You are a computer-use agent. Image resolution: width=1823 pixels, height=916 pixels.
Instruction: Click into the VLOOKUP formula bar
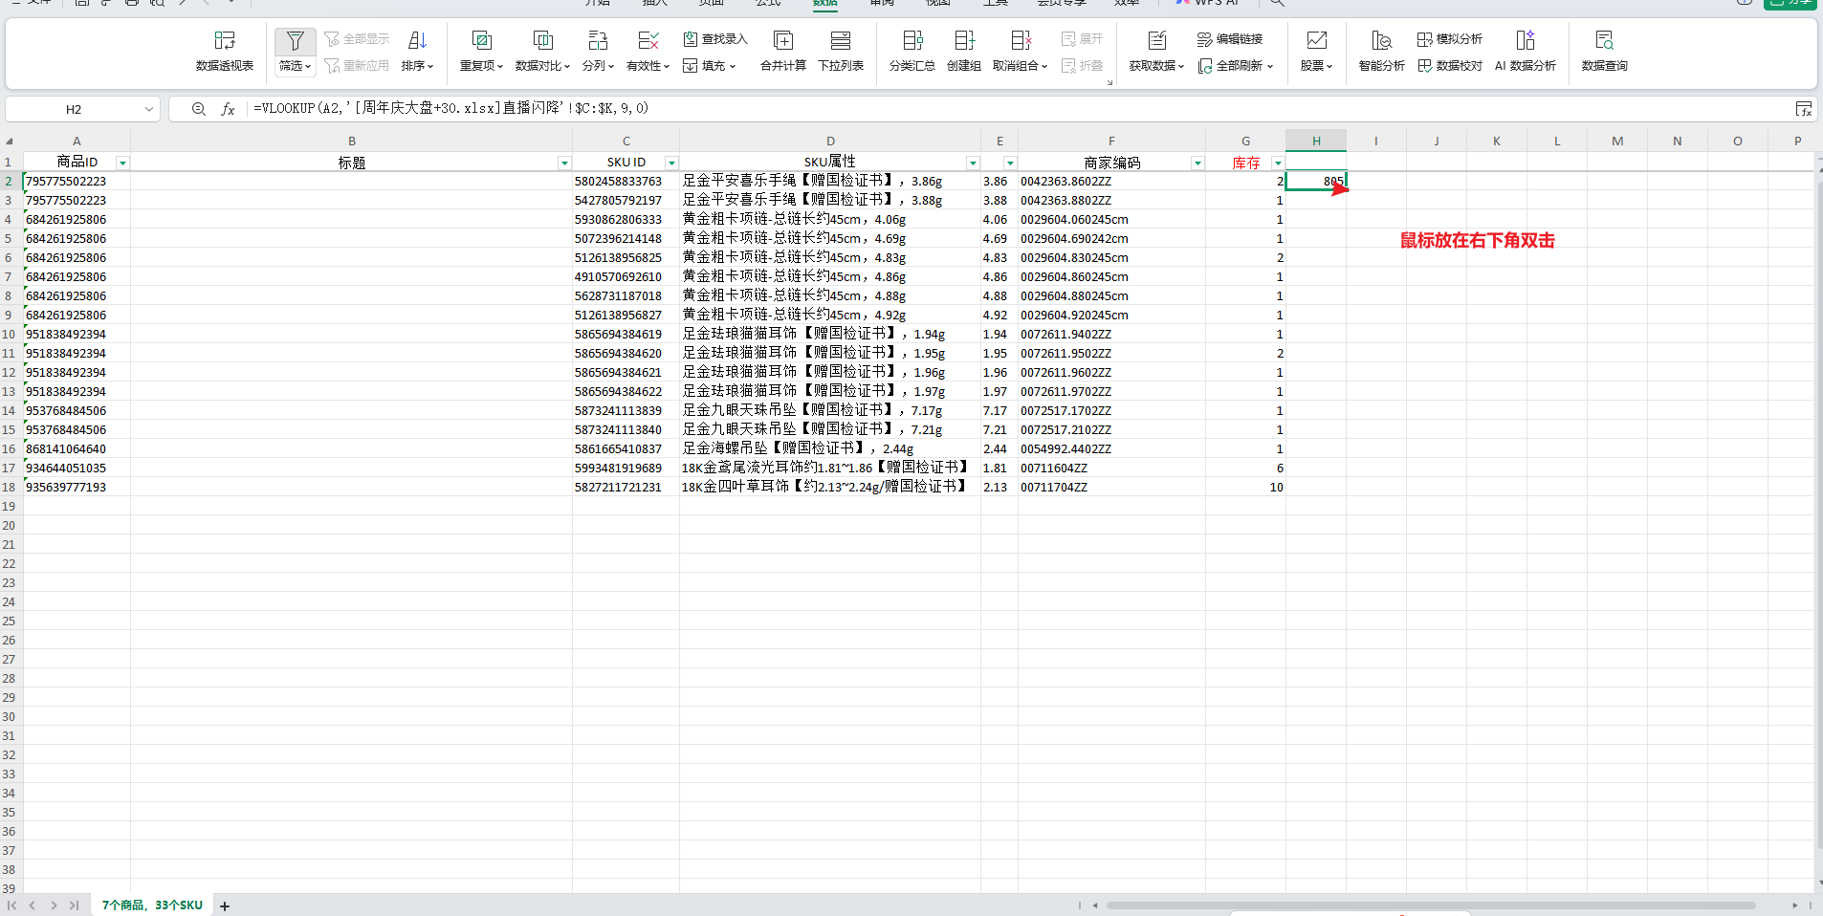tap(956, 109)
